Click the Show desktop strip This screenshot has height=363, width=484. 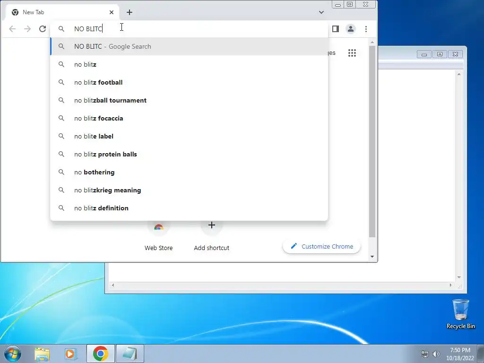[481, 354]
